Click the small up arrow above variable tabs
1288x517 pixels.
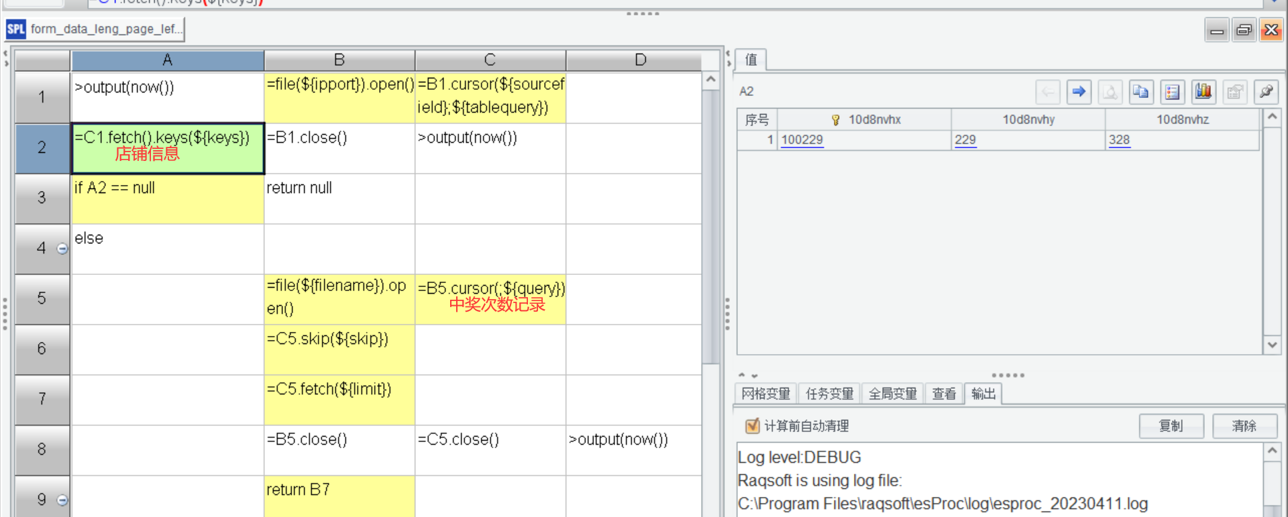742,376
